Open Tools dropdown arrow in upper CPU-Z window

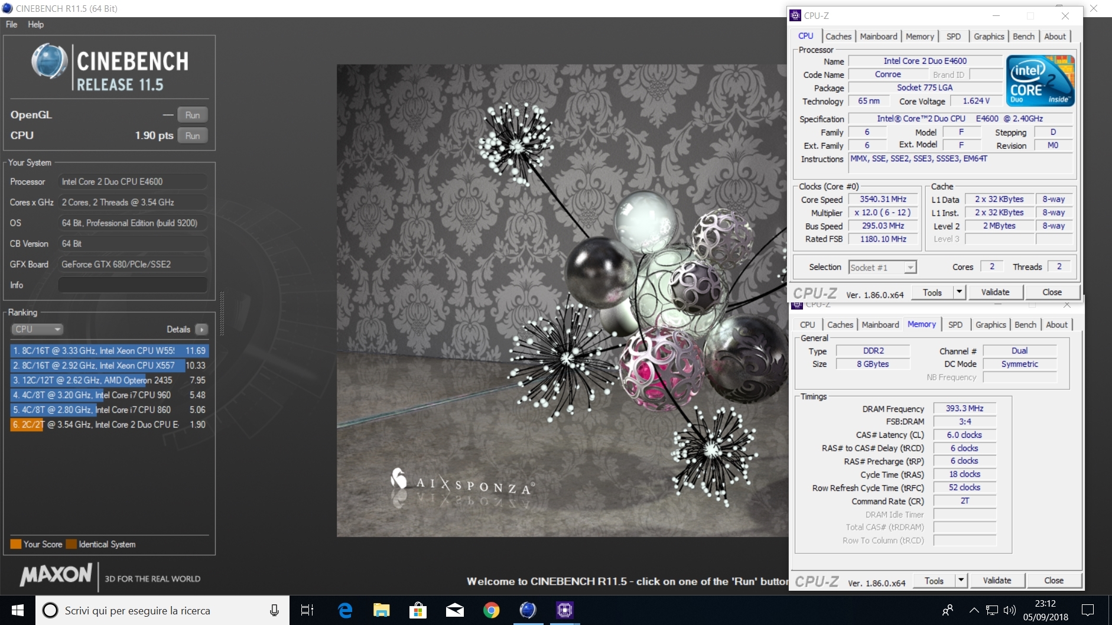click(959, 292)
